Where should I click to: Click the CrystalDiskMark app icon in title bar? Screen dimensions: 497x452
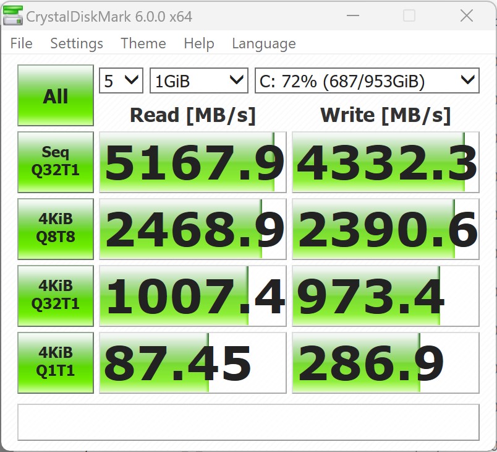pyautogui.click(x=13, y=15)
